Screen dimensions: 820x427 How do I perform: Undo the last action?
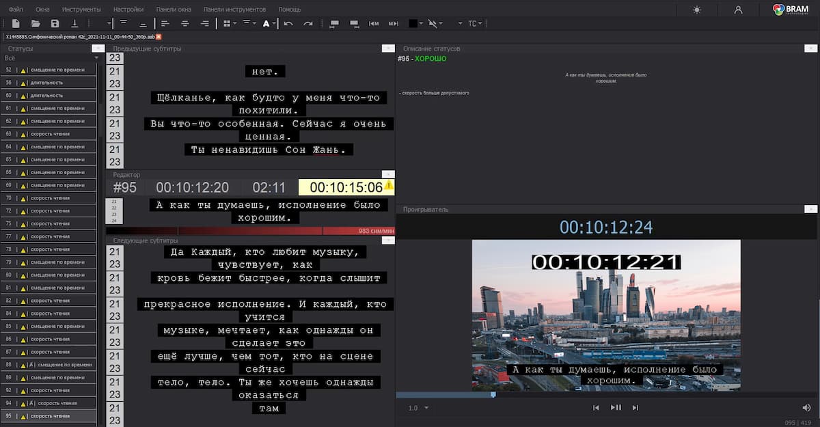(x=288, y=23)
